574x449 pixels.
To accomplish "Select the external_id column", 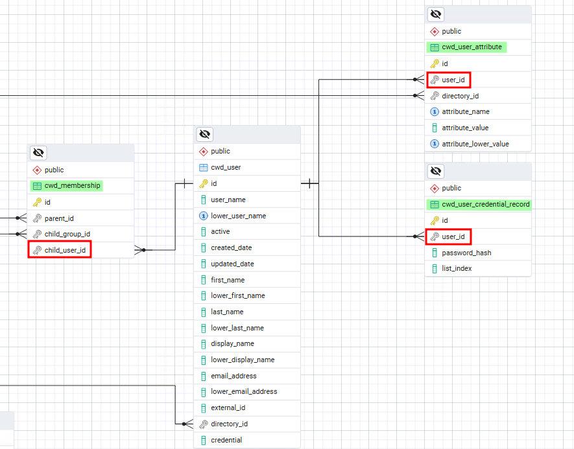I will [228, 408].
